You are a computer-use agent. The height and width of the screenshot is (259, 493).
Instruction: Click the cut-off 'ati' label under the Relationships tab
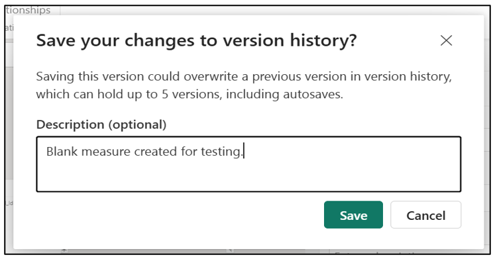(x=9, y=28)
